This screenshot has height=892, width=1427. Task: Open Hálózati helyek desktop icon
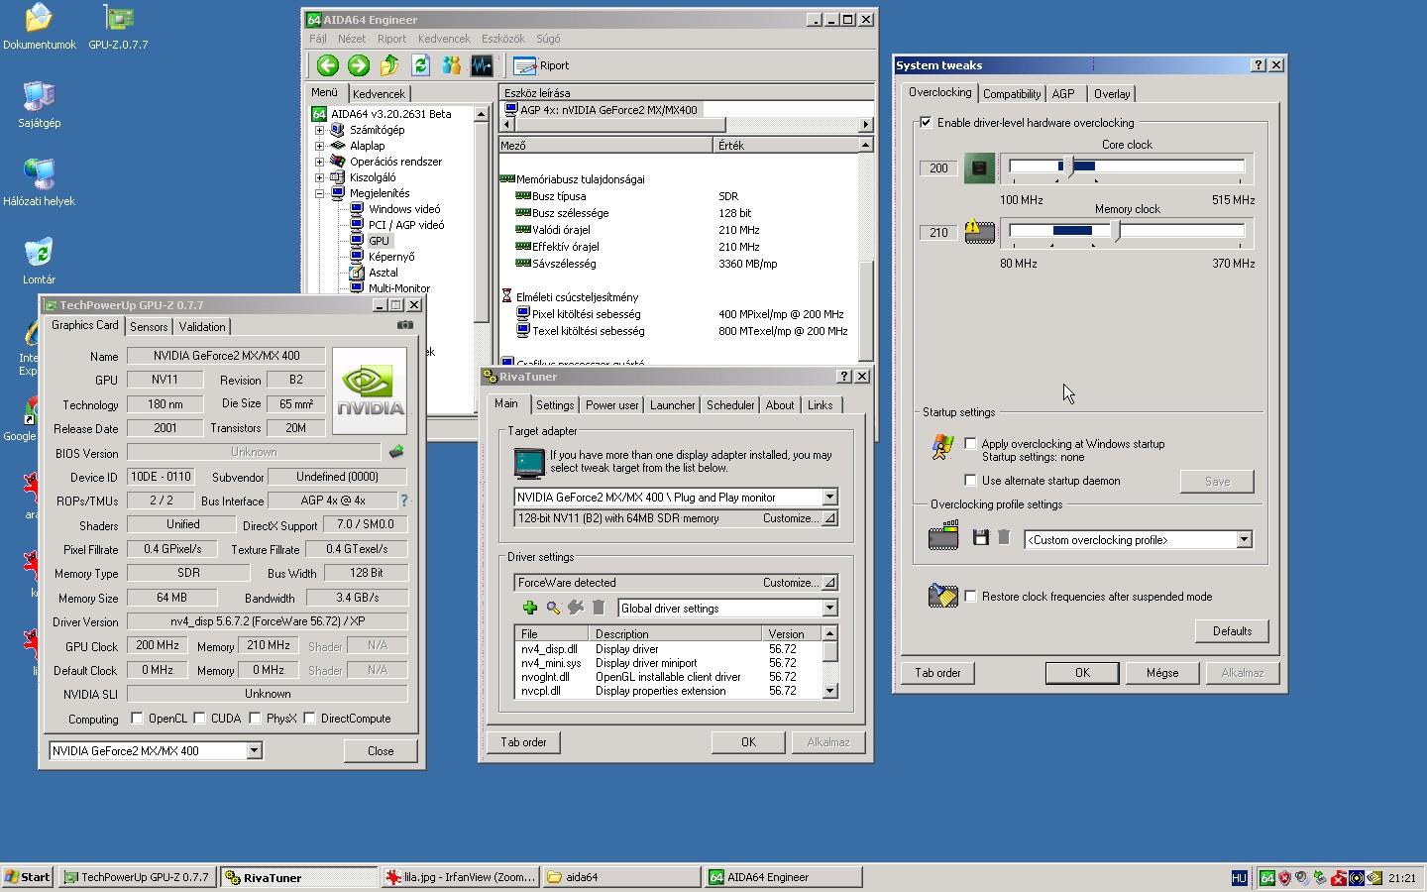coord(39,182)
